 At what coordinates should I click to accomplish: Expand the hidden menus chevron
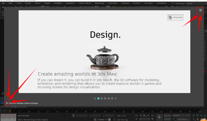coord(172,3)
